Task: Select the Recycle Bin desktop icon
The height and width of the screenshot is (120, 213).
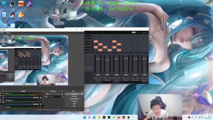Action: pyautogui.click(x=4, y=15)
